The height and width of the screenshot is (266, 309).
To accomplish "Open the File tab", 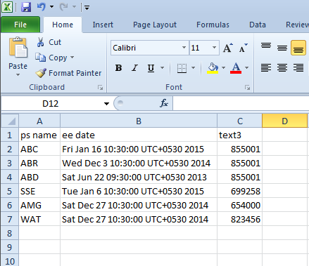I will [20, 25].
